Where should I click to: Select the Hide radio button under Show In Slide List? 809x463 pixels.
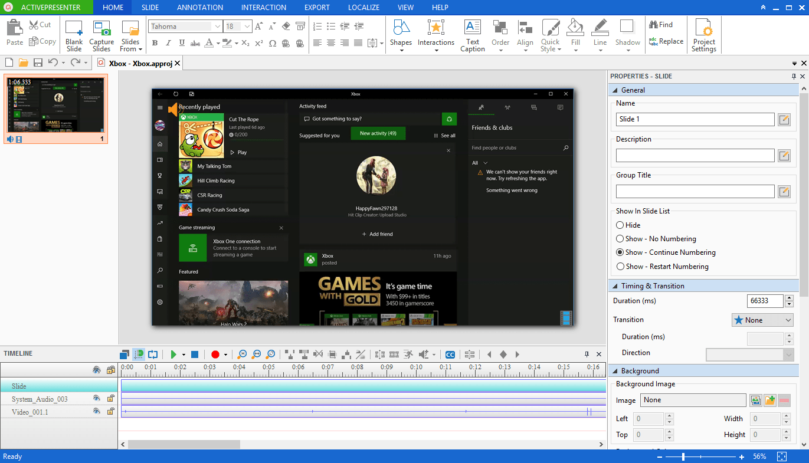click(x=620, y=225)
